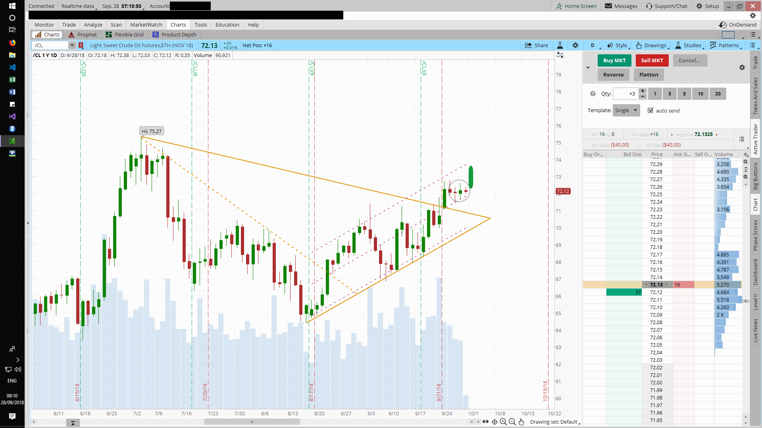Viewport: 762px width, 428px height.
Task: Set quantity preset to 20
Action: [x=718, y=94]
